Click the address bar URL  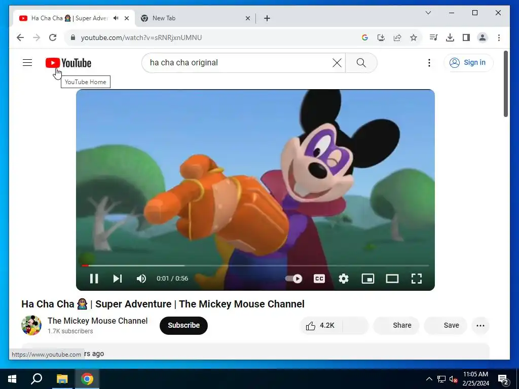click(x=141, y=37)
